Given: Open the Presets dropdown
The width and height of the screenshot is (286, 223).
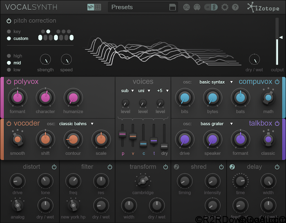Looking at the screenshot, I should point(143,7).
